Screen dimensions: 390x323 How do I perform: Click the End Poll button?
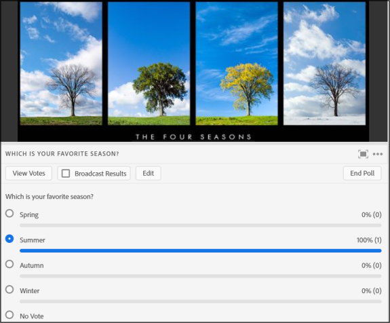coord(362,173)
